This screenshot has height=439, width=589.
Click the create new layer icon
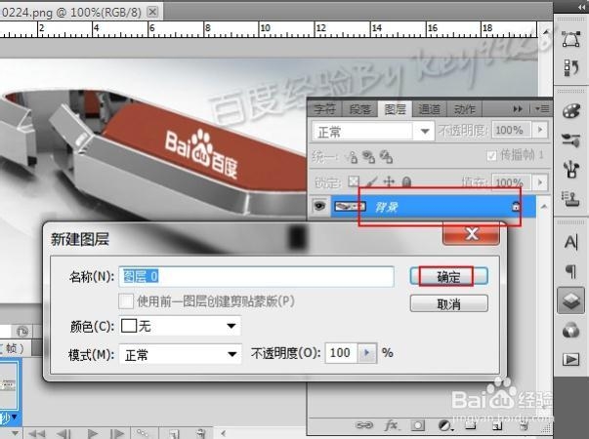(x=497, y=425)
